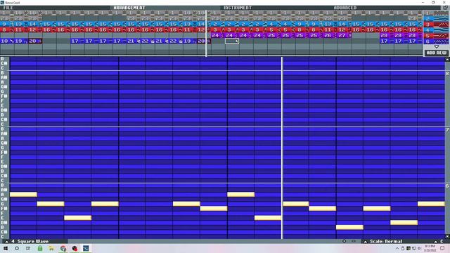Select pattern 2 in the pattern list
This screenshot has height=253, width=450.
tap(436, 19)
